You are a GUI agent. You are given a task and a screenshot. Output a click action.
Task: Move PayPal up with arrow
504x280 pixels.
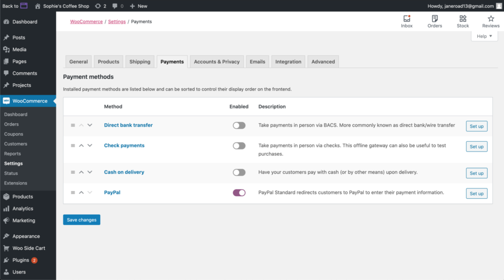click(x=81, y=193)
